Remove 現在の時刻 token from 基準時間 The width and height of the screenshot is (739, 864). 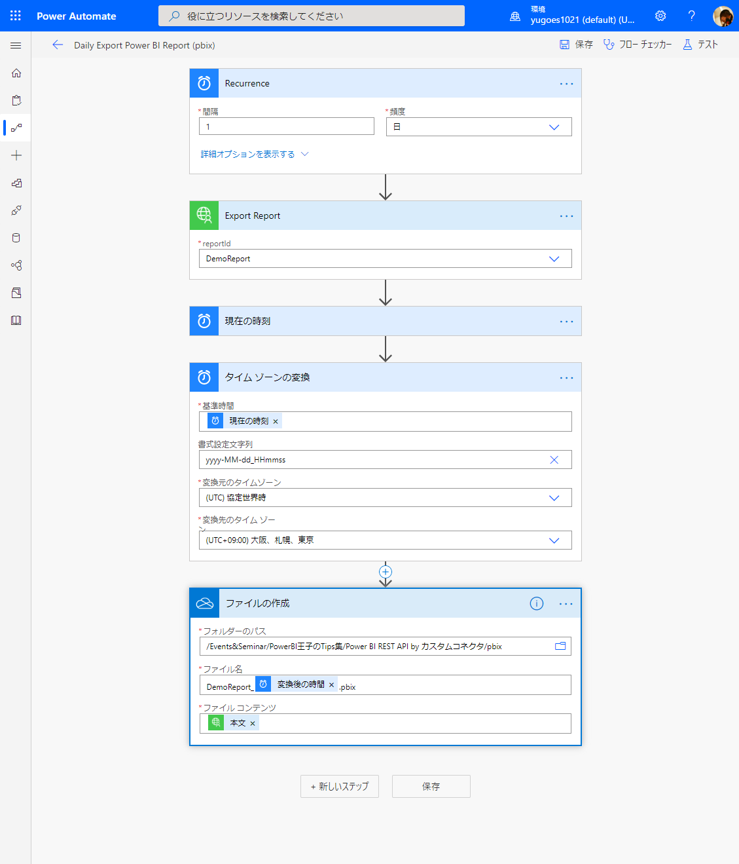point(276,421)
